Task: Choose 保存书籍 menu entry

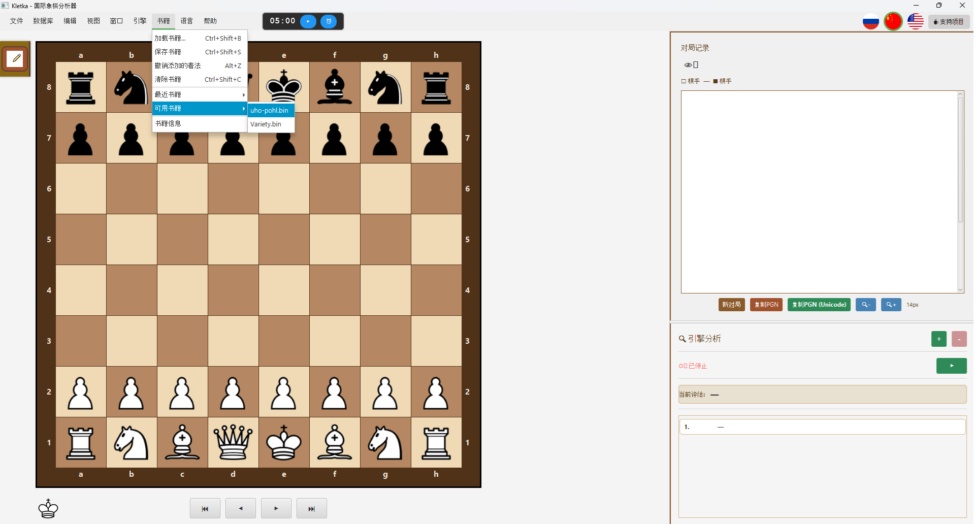Action: pyautogui.click(x=200, y=52)
